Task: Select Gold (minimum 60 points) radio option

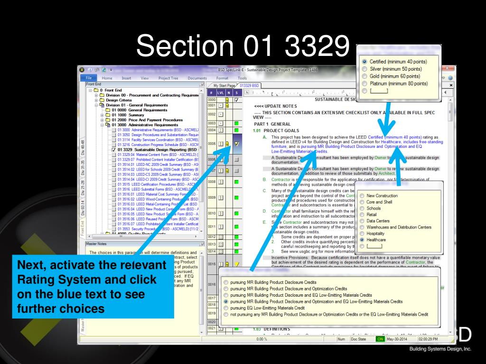Action: click(x=364, y=76)
